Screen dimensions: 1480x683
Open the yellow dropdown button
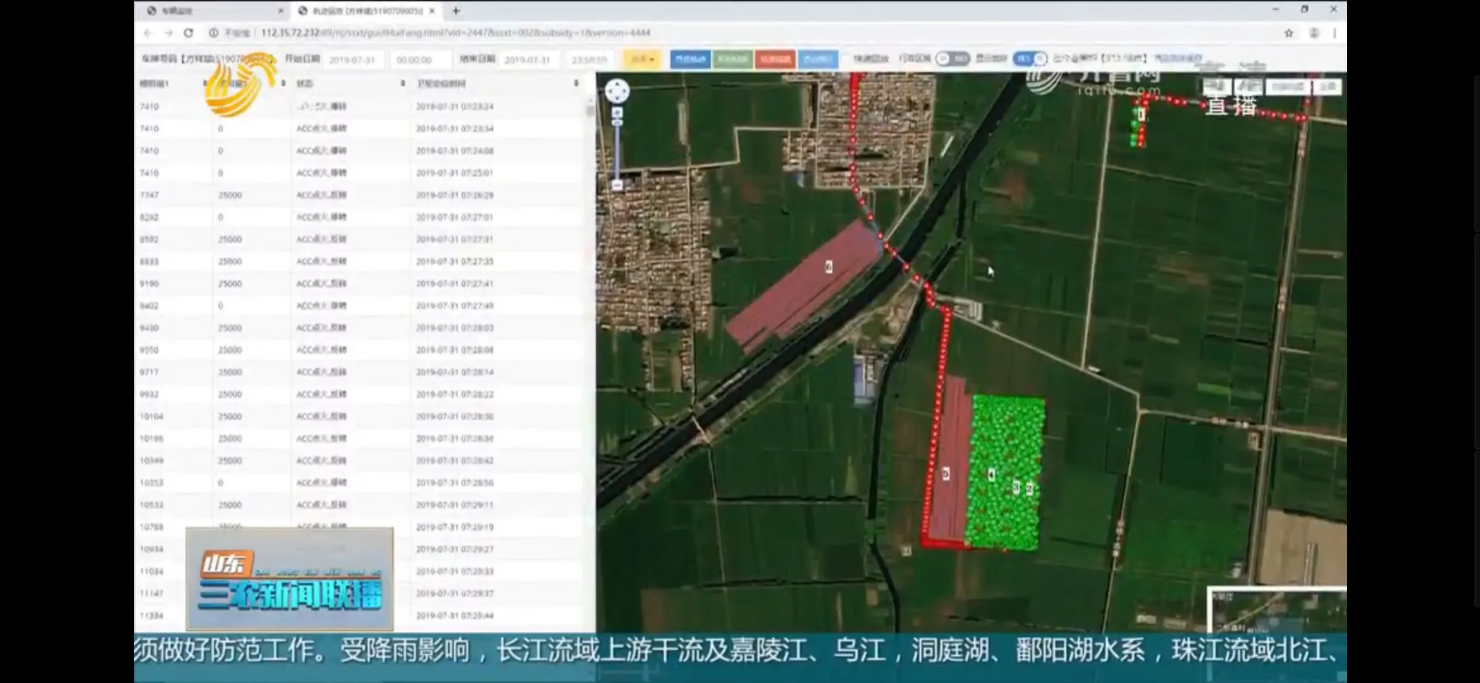[x=642, y=59]
